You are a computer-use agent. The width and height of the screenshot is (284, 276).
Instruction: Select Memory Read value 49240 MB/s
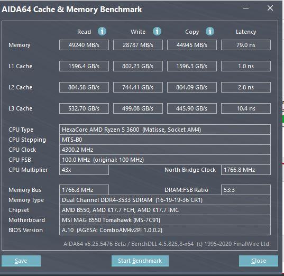(x=84, y=45)
